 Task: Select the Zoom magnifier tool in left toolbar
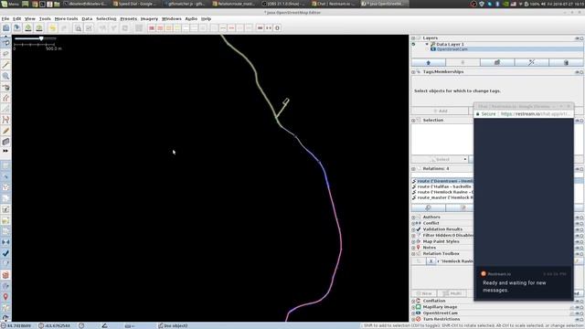point(5,76)
